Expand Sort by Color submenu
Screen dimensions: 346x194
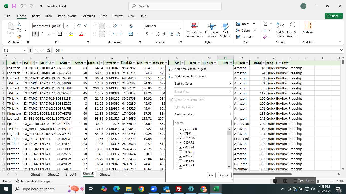tap(199, 84)
